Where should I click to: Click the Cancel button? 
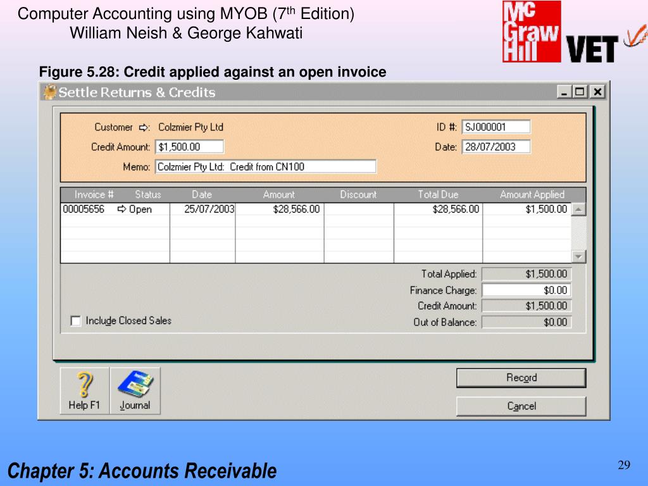(521, 406)
